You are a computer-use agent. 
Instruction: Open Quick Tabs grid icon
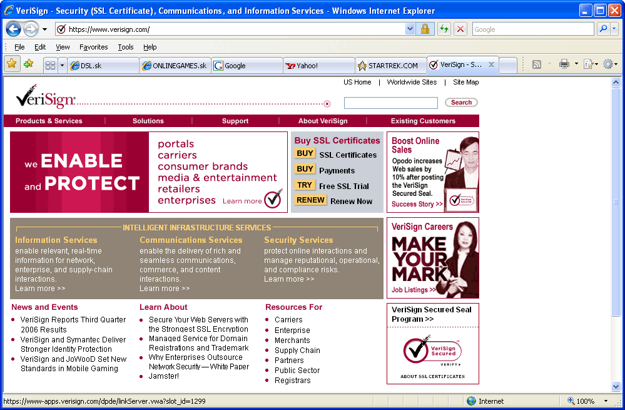pos(51,65)
